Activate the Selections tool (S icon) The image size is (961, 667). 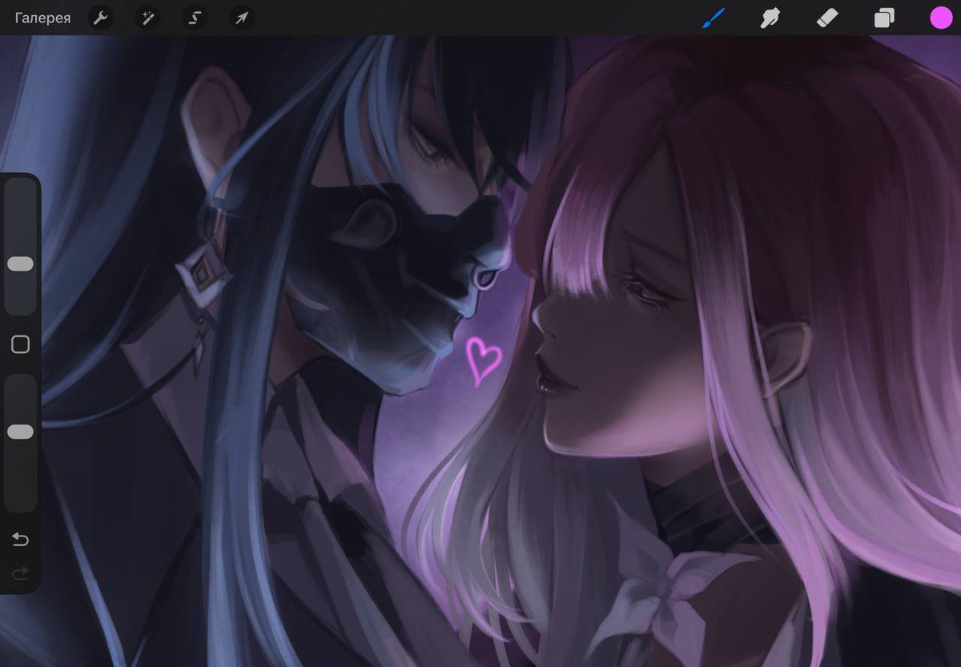click(x=194, y=18)
